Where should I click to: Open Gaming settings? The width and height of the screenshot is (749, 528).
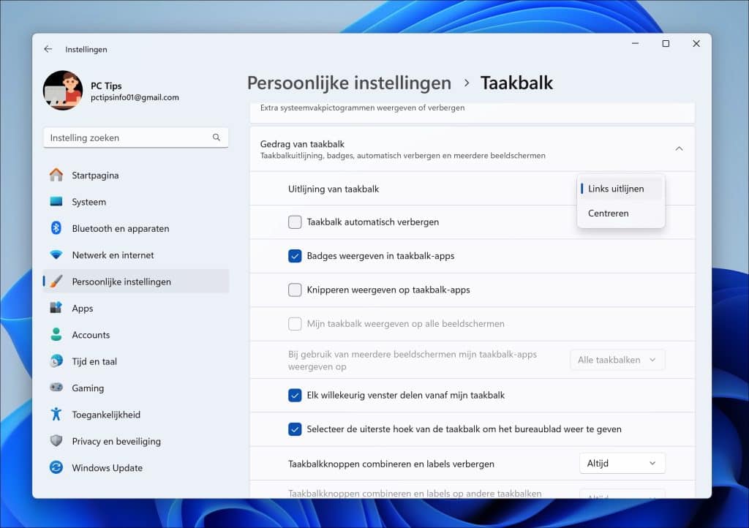point(135,388)
